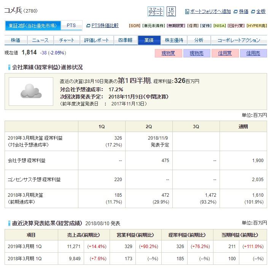
Task: Click the cloudy weather forecast image
Action: coord(31,91)
